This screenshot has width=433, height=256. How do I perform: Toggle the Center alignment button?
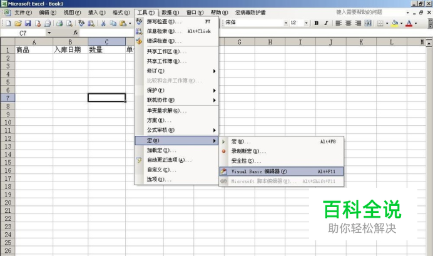click(349, 23)
